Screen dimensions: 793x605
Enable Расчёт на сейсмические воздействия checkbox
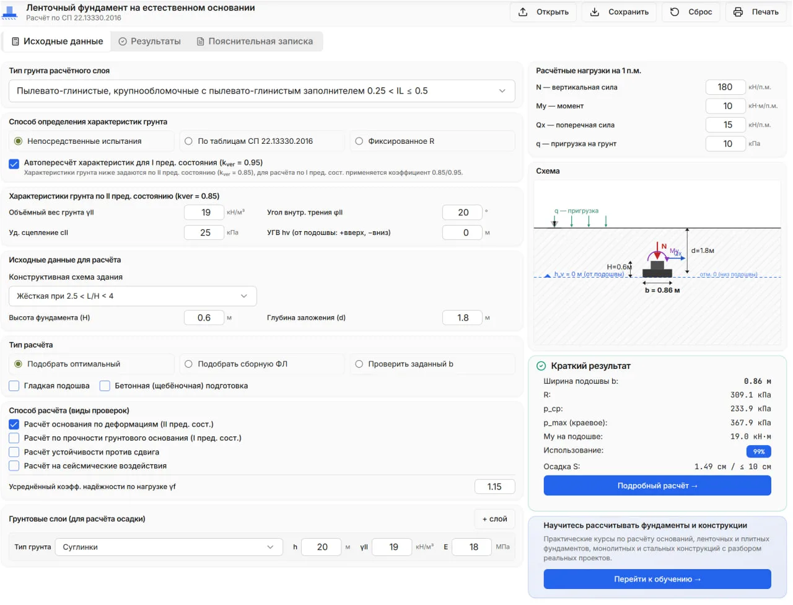pyautogui.click(x=14, y=466)
